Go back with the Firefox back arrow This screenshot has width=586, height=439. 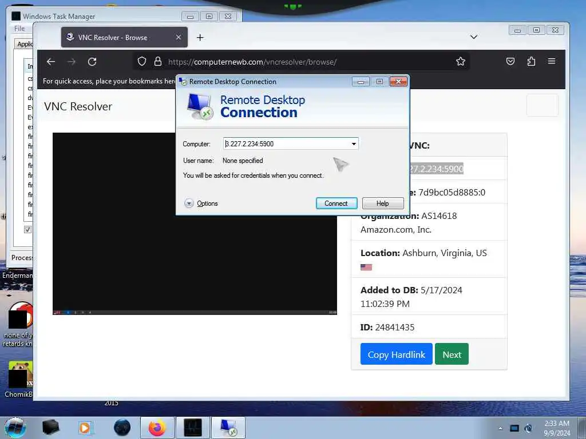click(x=51, y=62)
